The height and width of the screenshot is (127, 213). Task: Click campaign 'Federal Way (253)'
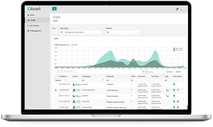(88, 90)
